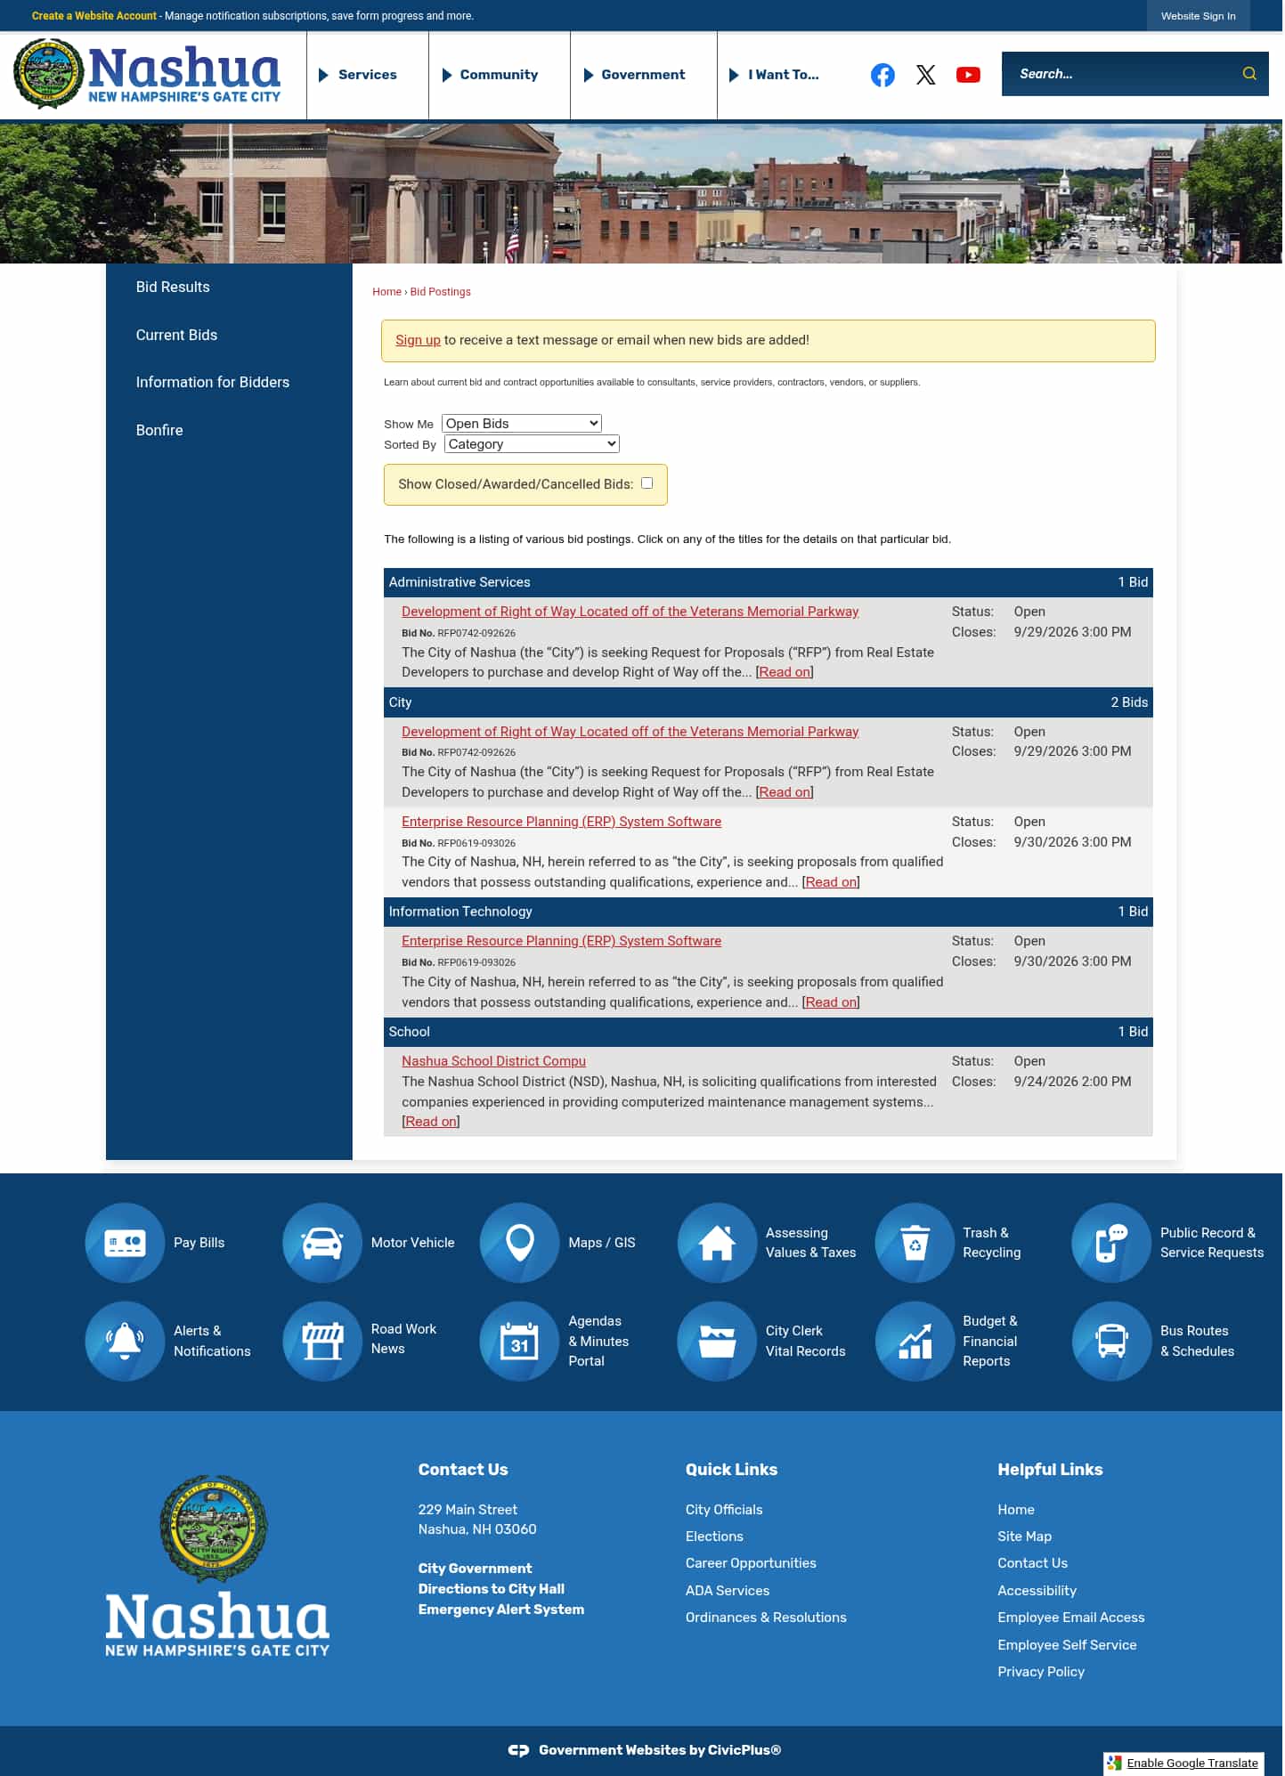
Task: Open ERP System Software bid under Information Technology
Action: [563, 943]
